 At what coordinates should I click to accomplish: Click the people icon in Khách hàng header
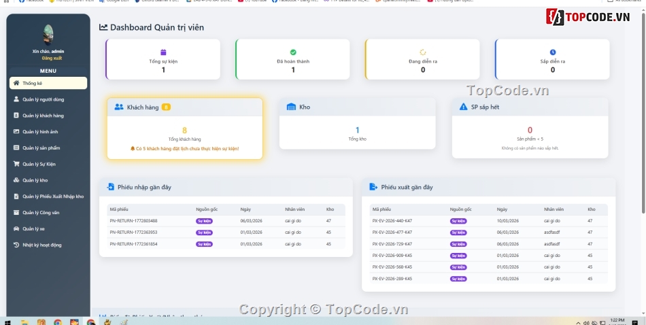click(x=119, y=107)
